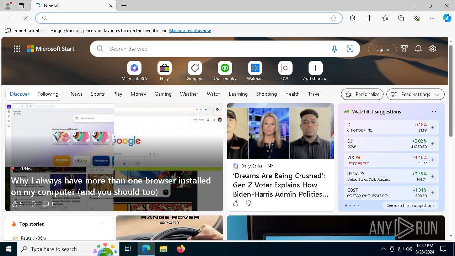Click the address bar input field
The height and width of the screenshot is (256, 455).
tap(188, 18)
